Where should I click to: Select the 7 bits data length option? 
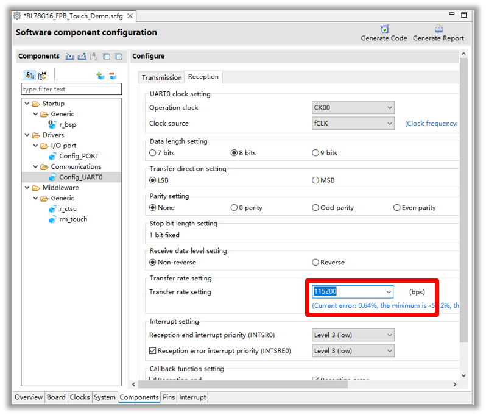[x=153, y=153]
